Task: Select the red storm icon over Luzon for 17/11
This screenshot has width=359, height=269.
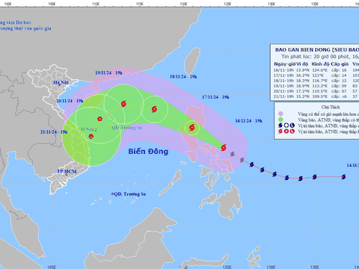Action: [191, 128]
